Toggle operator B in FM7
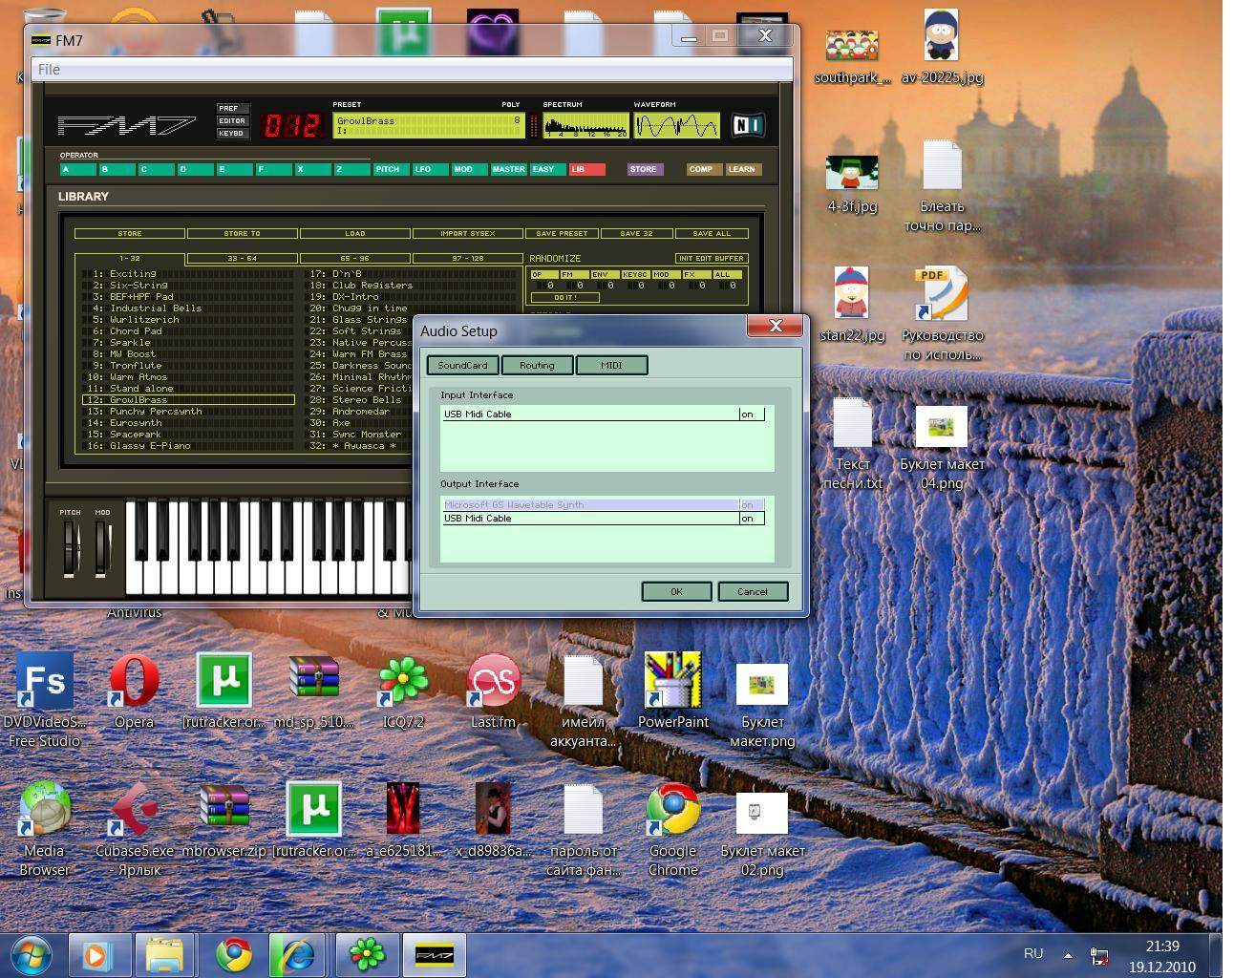This screenshot has width=1234, height=978. pyautogui.click(x=117, y=169)
